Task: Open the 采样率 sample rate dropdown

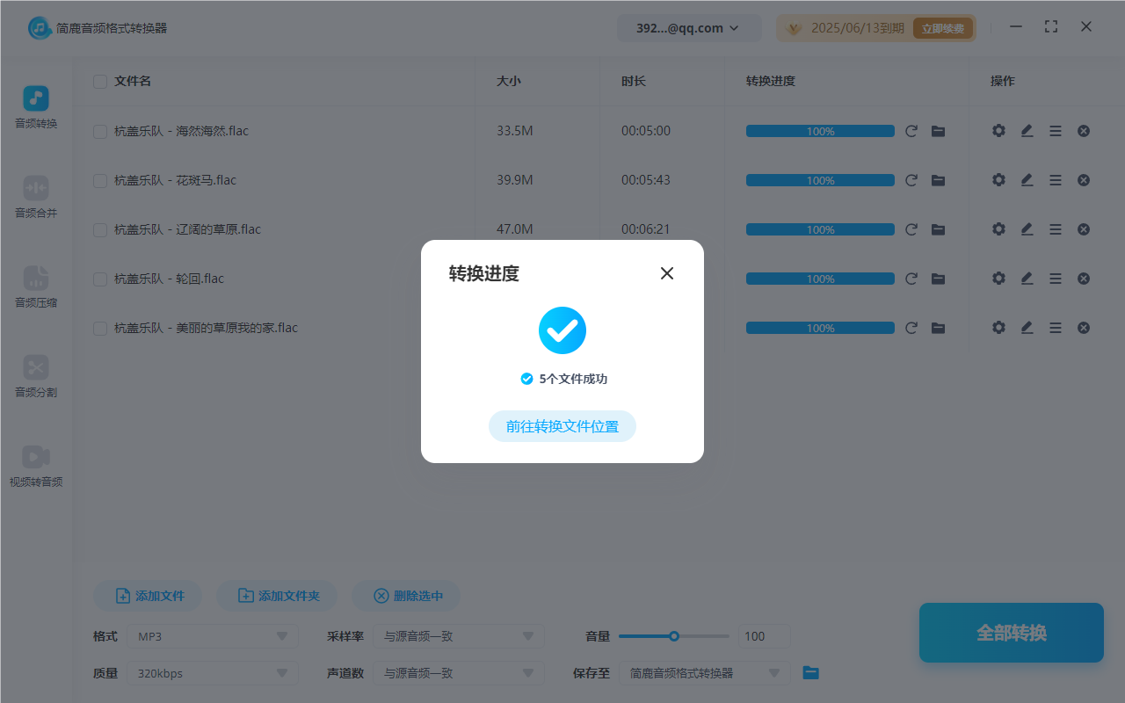Action: [x=458, y=635]
